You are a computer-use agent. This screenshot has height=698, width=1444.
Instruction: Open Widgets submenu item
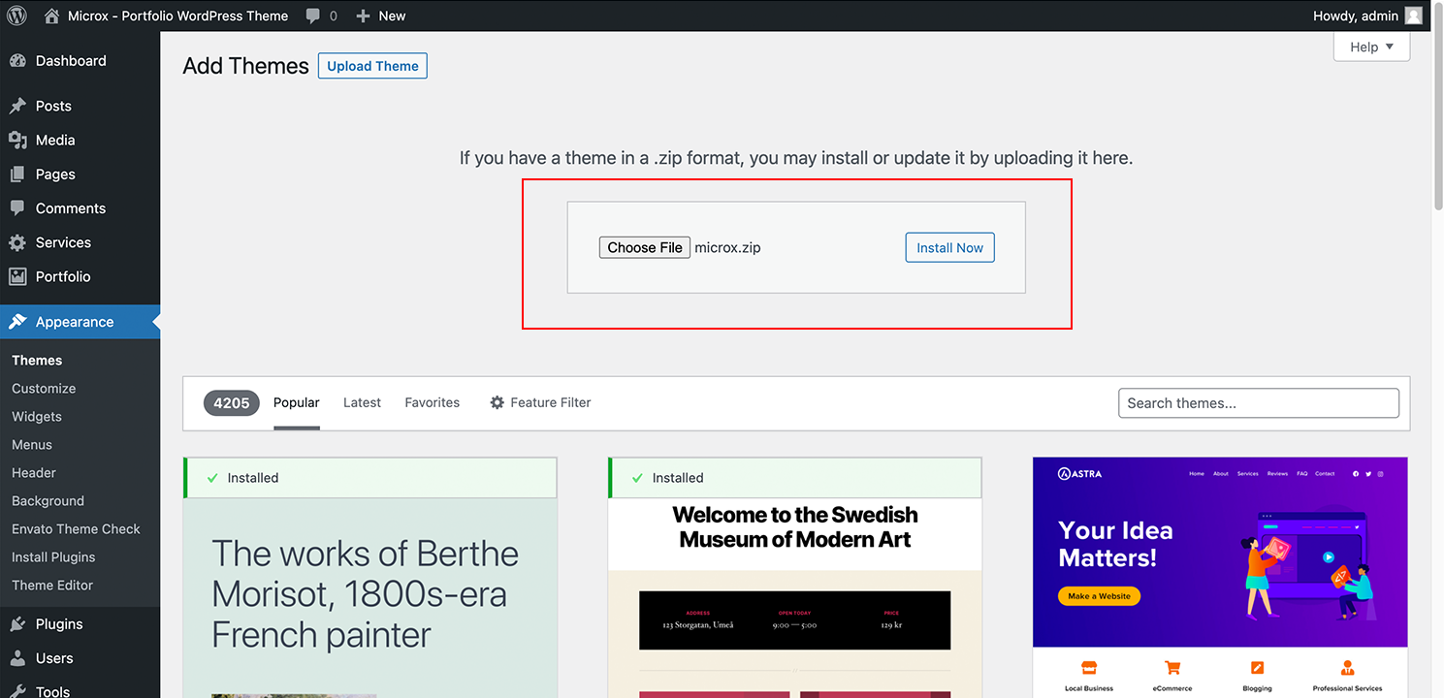coord(37,416)
